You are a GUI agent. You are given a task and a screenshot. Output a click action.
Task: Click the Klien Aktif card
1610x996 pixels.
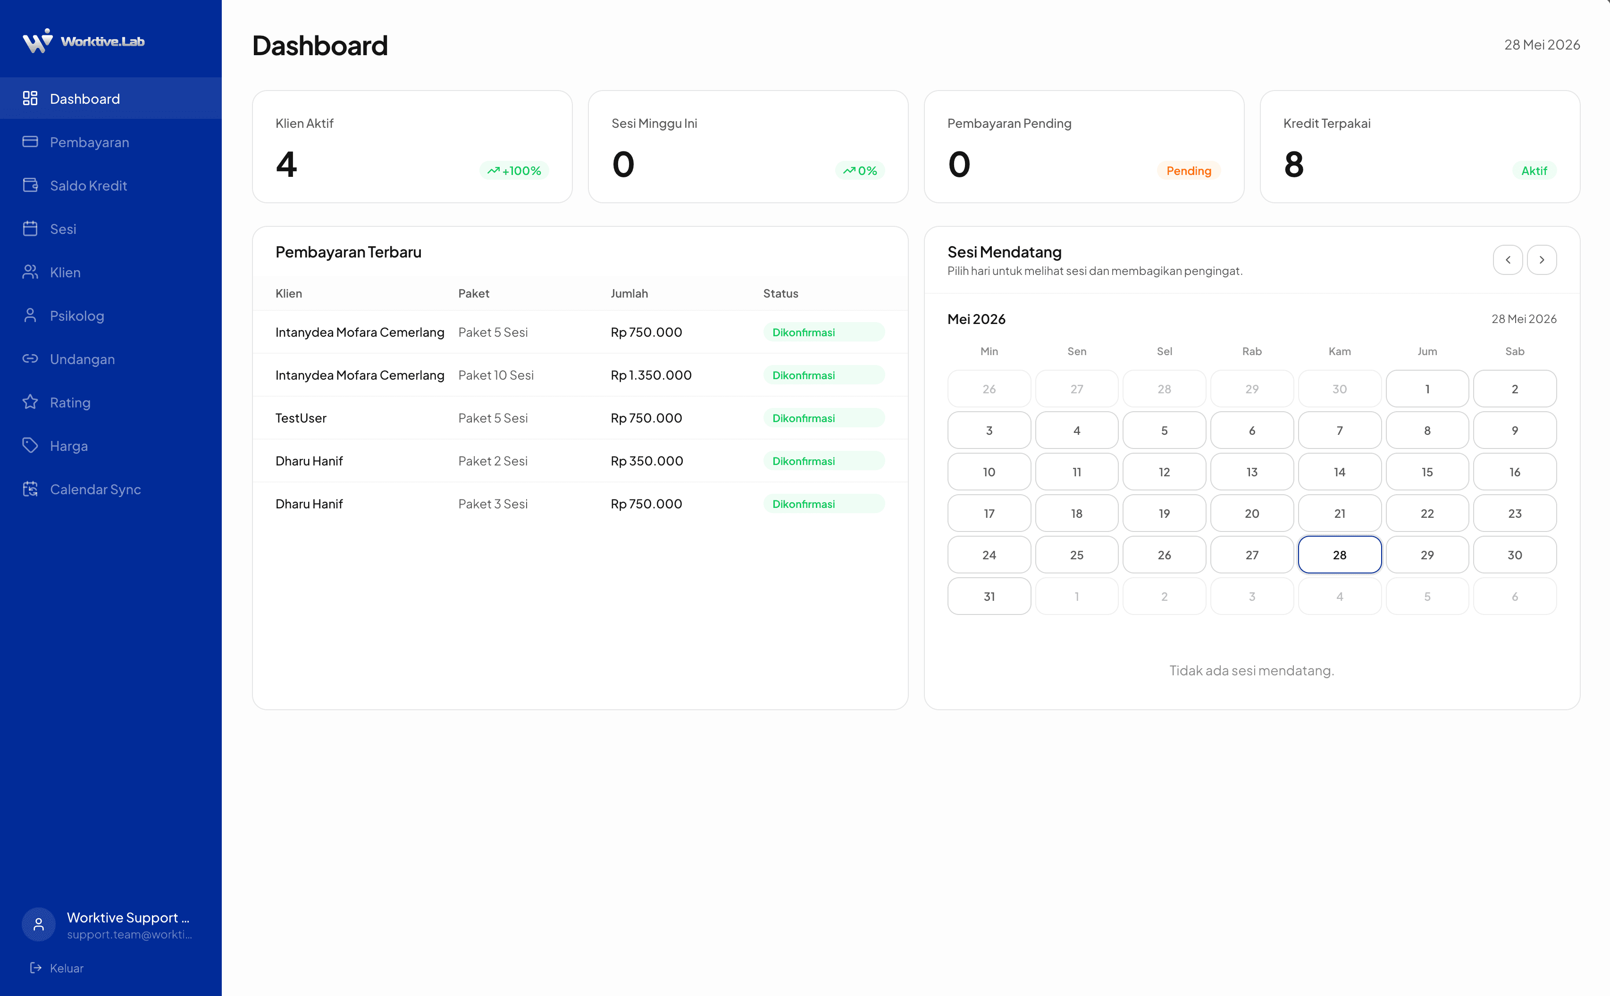point(412,146)
